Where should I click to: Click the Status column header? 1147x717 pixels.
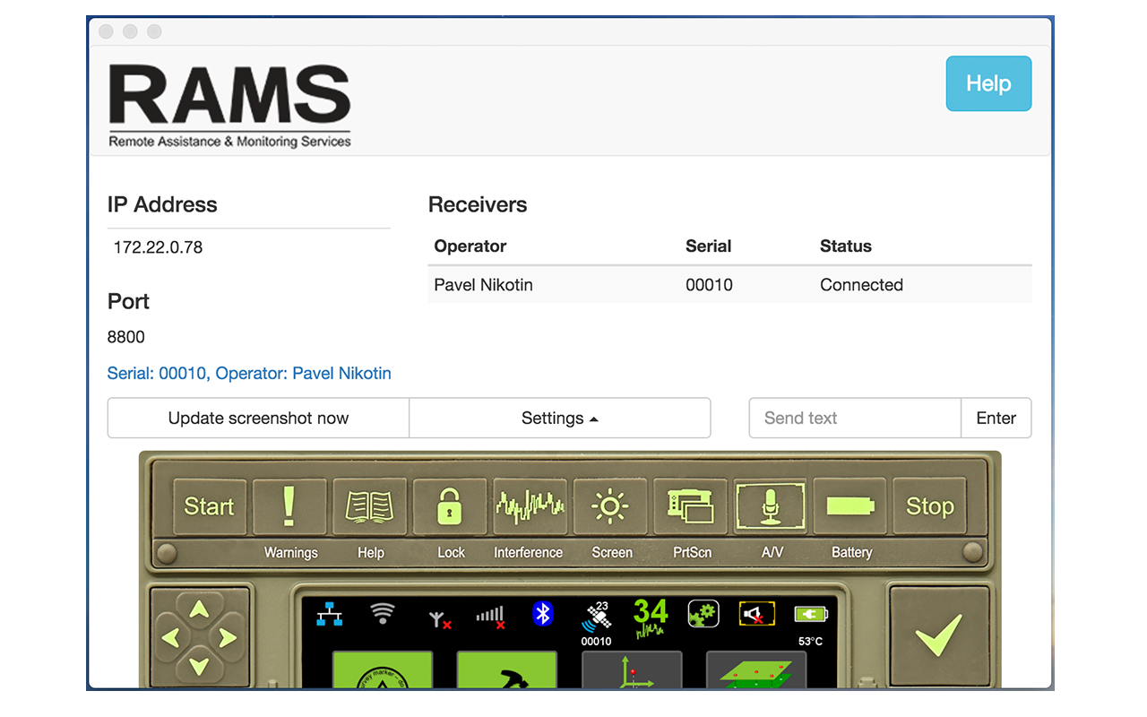(846, 246)
